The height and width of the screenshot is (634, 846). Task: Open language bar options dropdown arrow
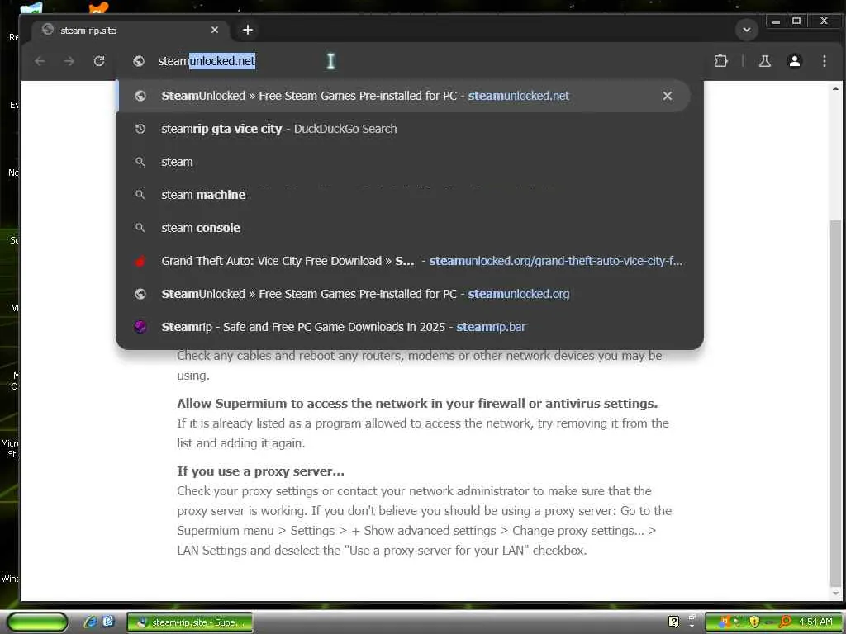tap(692, 627)
